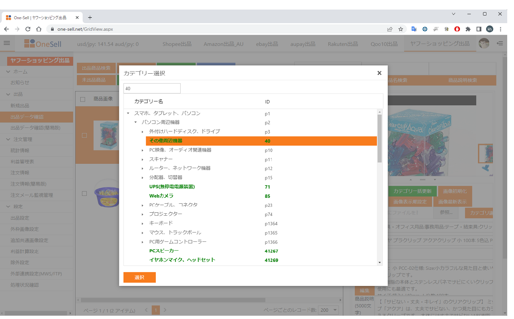Open the browser extensions puzzle icon
Screen dimensions: 514x319
[x=469, y=29]
